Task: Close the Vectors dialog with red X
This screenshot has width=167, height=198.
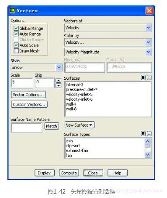Action: click(150, 11)
